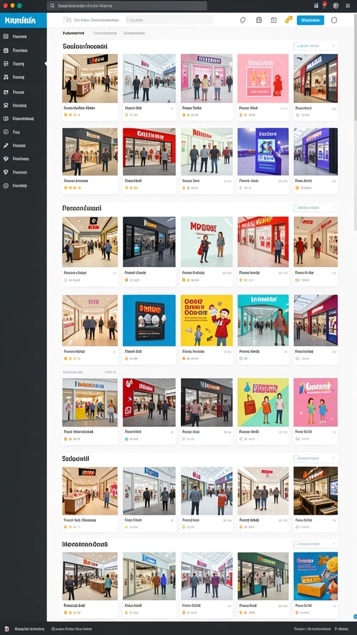Click the small icon at the bottom-left status bar
The width and height of the screenshot is (357, 635).
click(6, 629)
